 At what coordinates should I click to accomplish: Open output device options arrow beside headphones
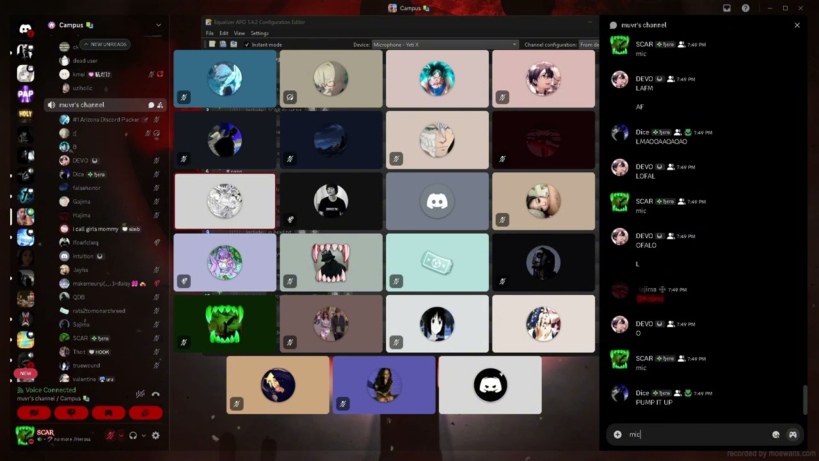pyautogui.click(x=143, y=435)
